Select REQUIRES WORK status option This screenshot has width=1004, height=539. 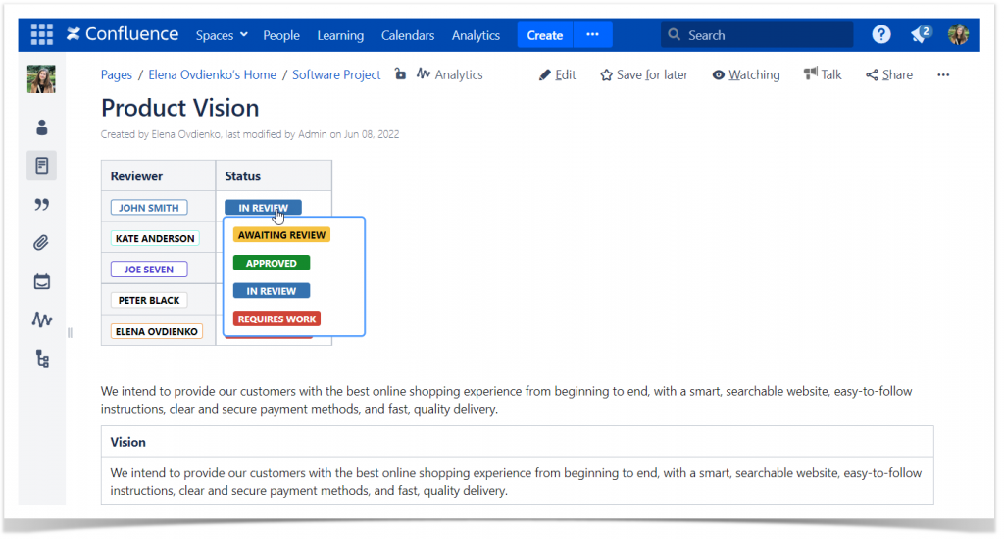click(276, 318)
